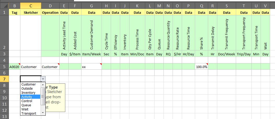The height and width of the screenshot is (119, 275).
Task: Pick Activity in the dropdown list
Action: click(31, 97)
